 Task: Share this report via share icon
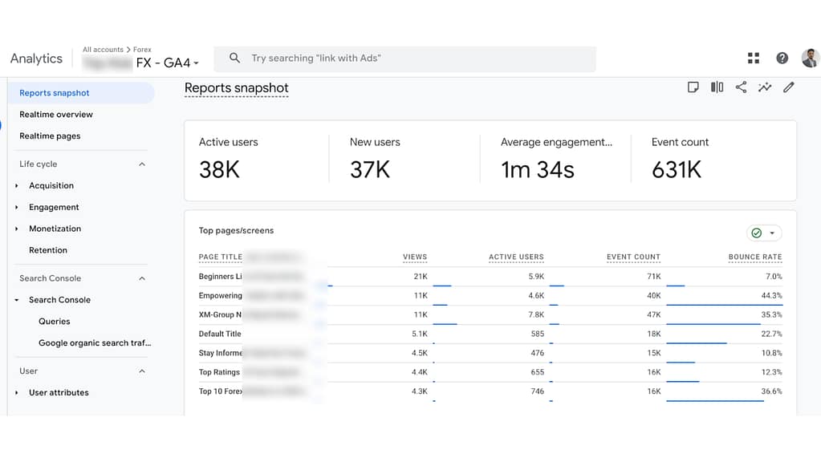[741, 87]
